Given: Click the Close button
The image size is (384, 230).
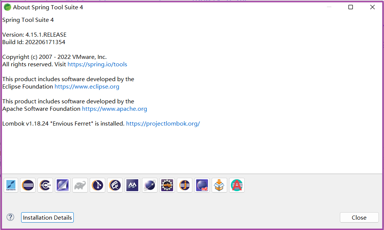Looking at the screenshot, I should 359,217.
